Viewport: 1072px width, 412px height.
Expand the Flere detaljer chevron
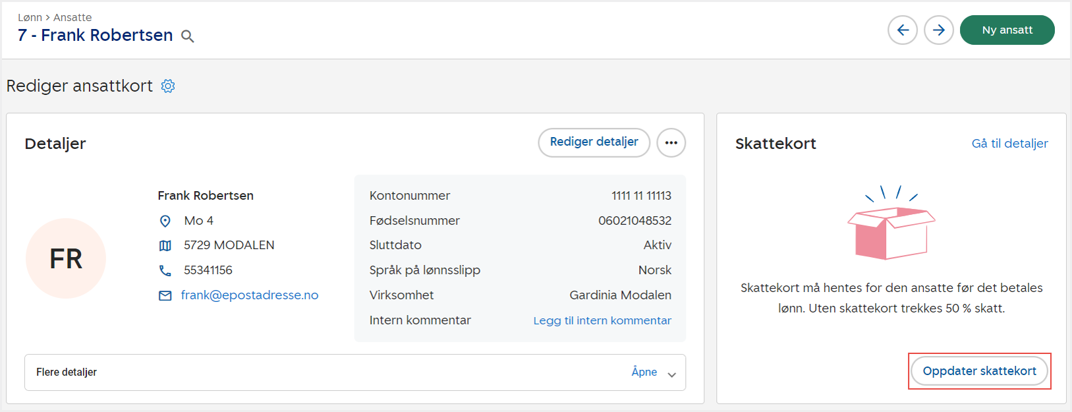point(671,374)
